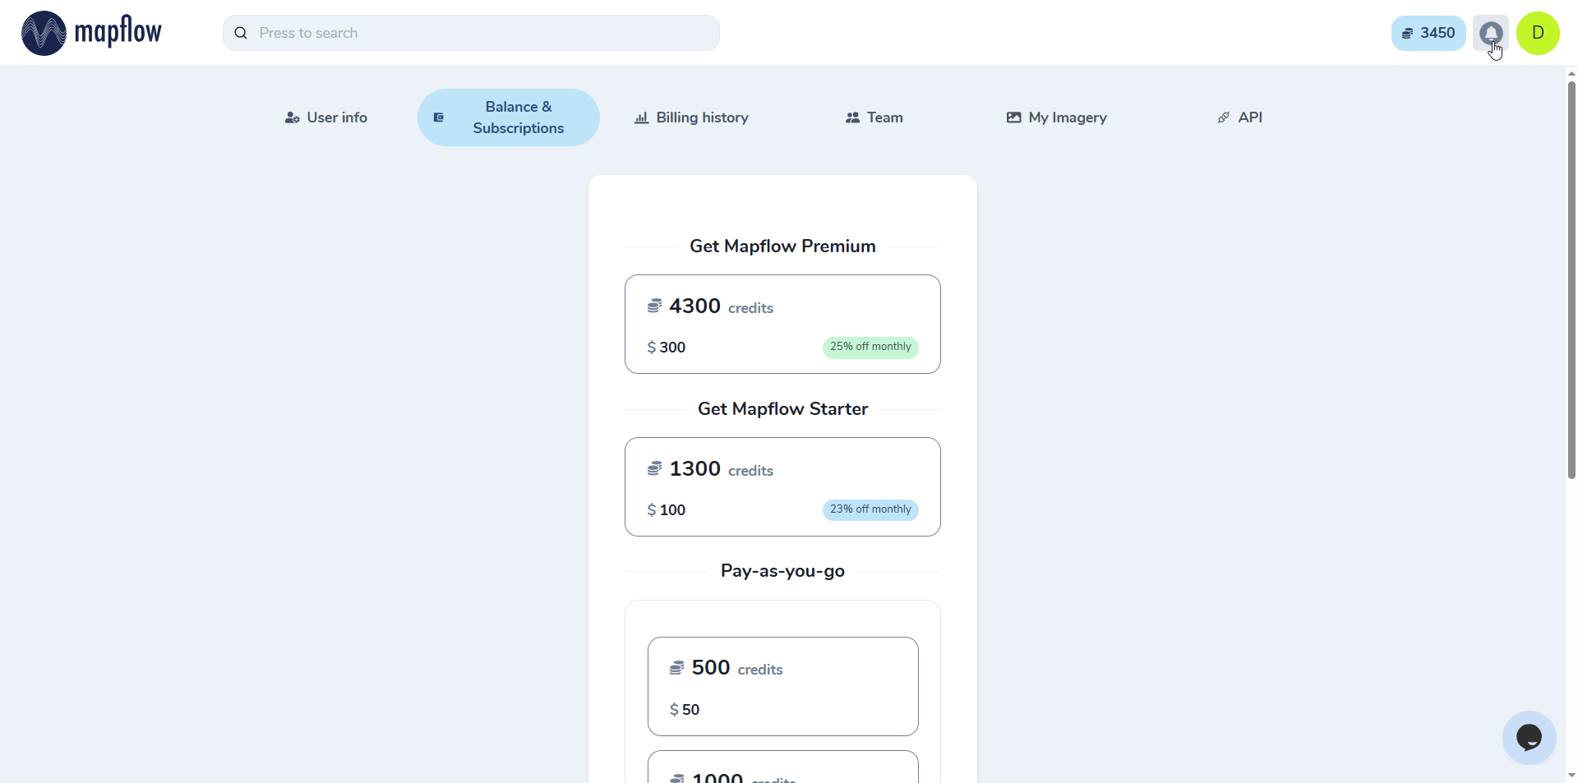Choose the Premium 4300 credits plan
Screen dimensions: 1578x783
tap(782, 324)
